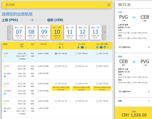Screen dimensions: 152x119
Task: Select the CNY 708.00 fare for 5J 59
Action: pyautogui.click(x=77, y=54)
